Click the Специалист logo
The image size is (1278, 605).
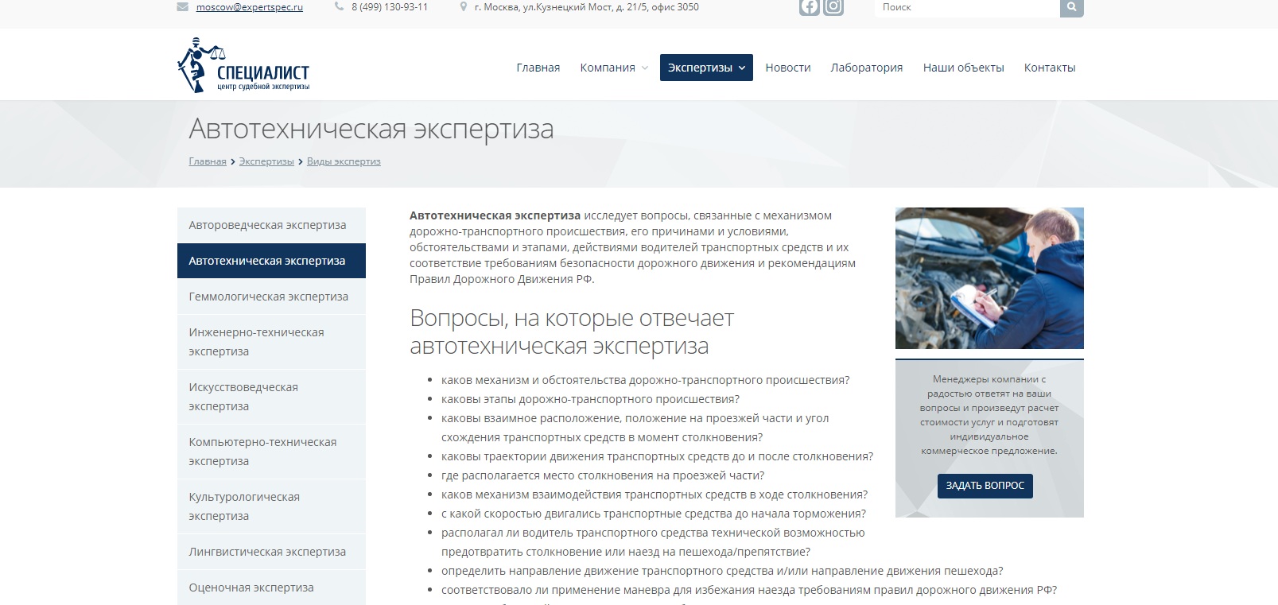(243, 66)
